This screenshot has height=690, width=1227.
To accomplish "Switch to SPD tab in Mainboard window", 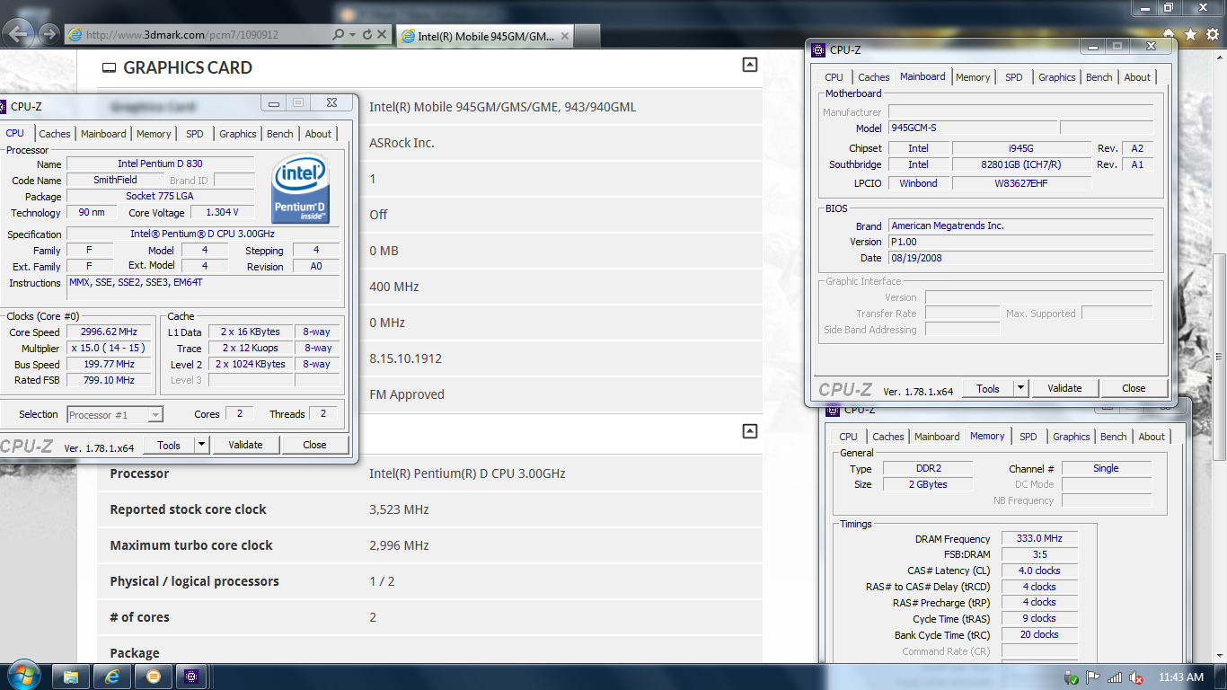I will pos(1014,77).
